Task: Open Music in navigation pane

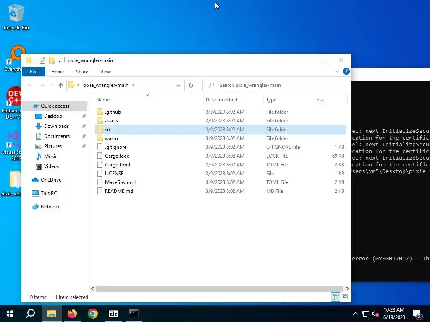Action: (x=50, y=156)
